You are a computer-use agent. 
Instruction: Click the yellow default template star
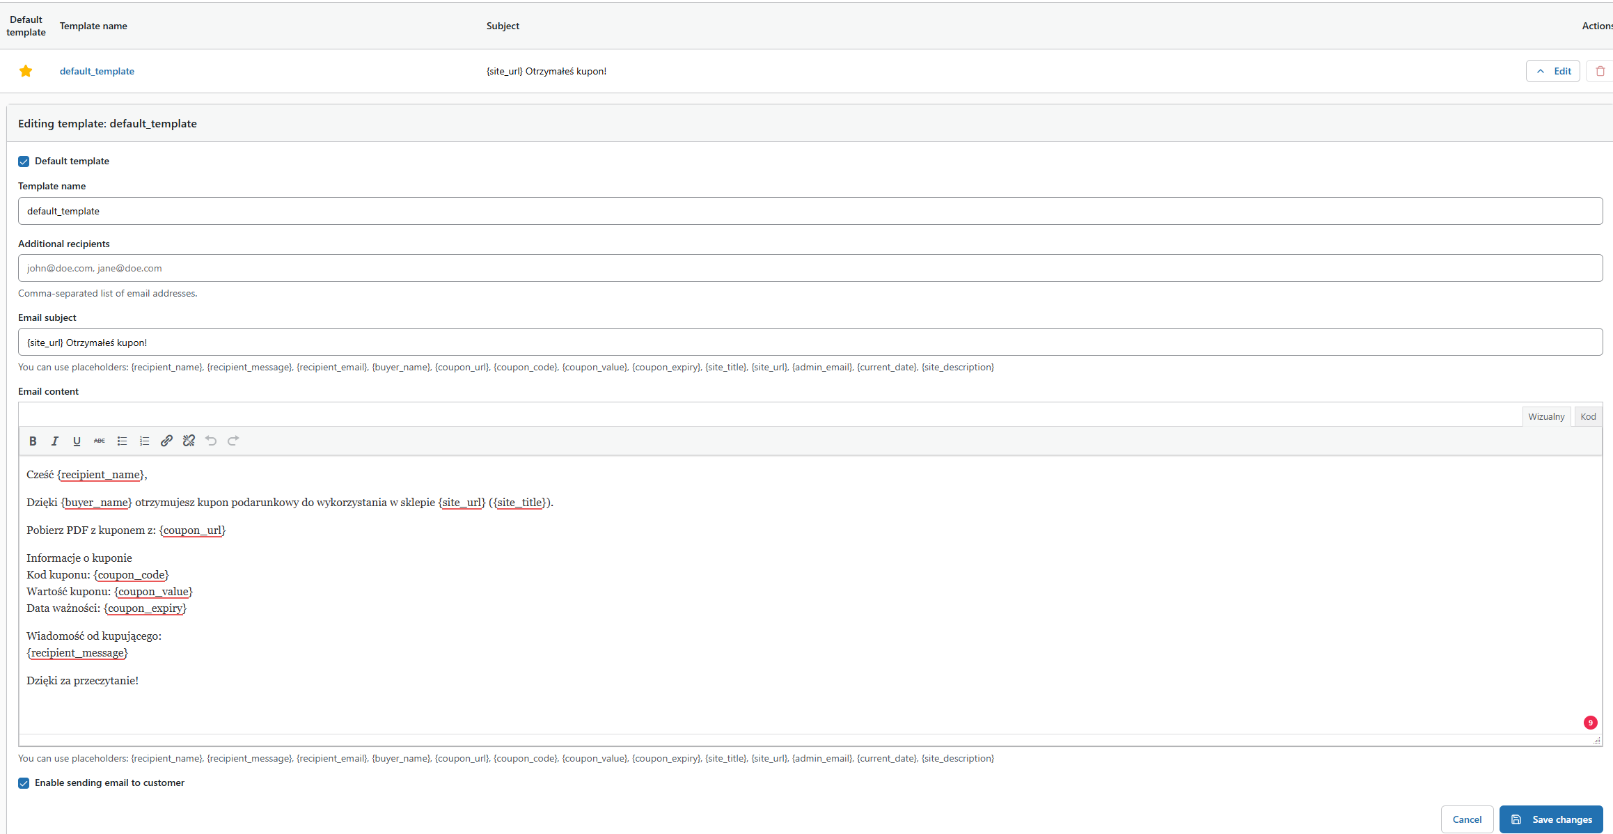point(26,71)
